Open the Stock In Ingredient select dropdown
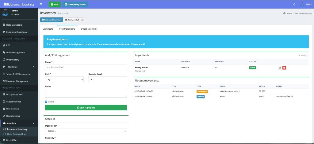The image size is (314, 144). 86,131
